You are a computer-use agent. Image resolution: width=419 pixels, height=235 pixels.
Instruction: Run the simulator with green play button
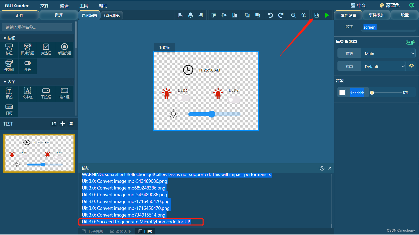(x=327, y=15)
